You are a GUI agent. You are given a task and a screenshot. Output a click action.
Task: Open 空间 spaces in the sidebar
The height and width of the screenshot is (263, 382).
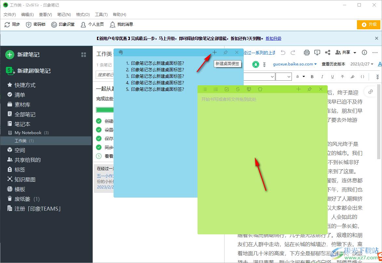(x=16, y=150)
